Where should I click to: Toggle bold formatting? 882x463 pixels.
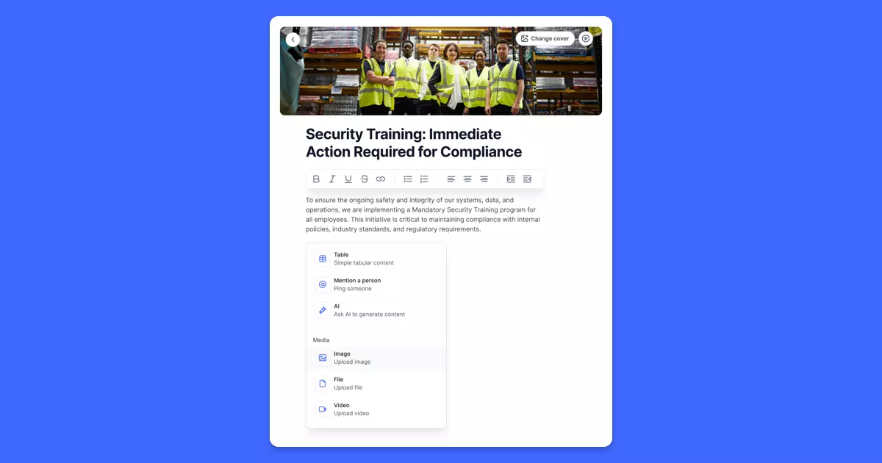tap(316, 179)
